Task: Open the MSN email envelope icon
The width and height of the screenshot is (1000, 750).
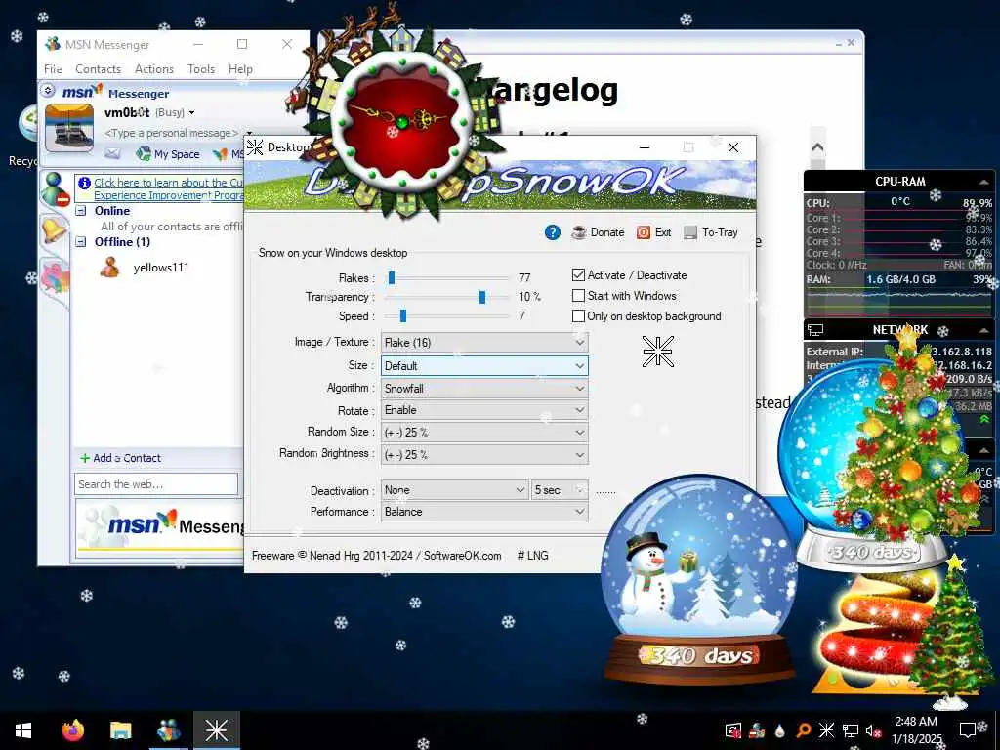Action: point(113,153)
